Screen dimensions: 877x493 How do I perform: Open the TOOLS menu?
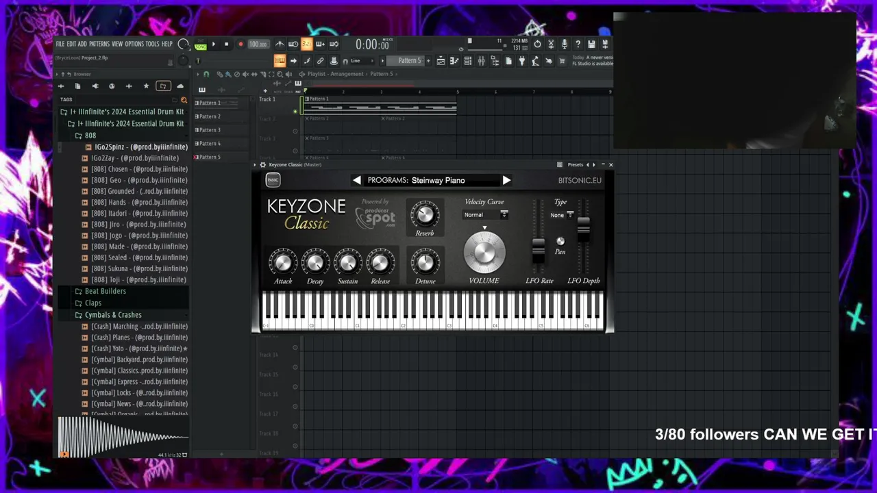tap(152, 44)
